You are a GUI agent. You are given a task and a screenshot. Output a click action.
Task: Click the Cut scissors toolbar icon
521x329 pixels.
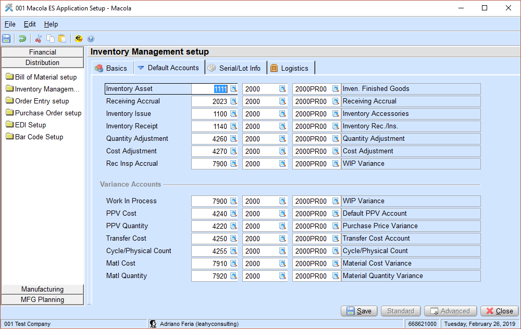[39, 38]
